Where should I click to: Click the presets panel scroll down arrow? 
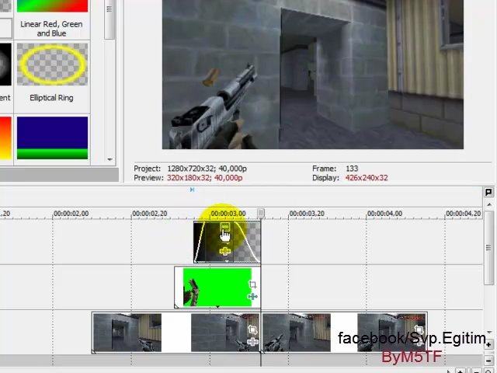[109, 159]
